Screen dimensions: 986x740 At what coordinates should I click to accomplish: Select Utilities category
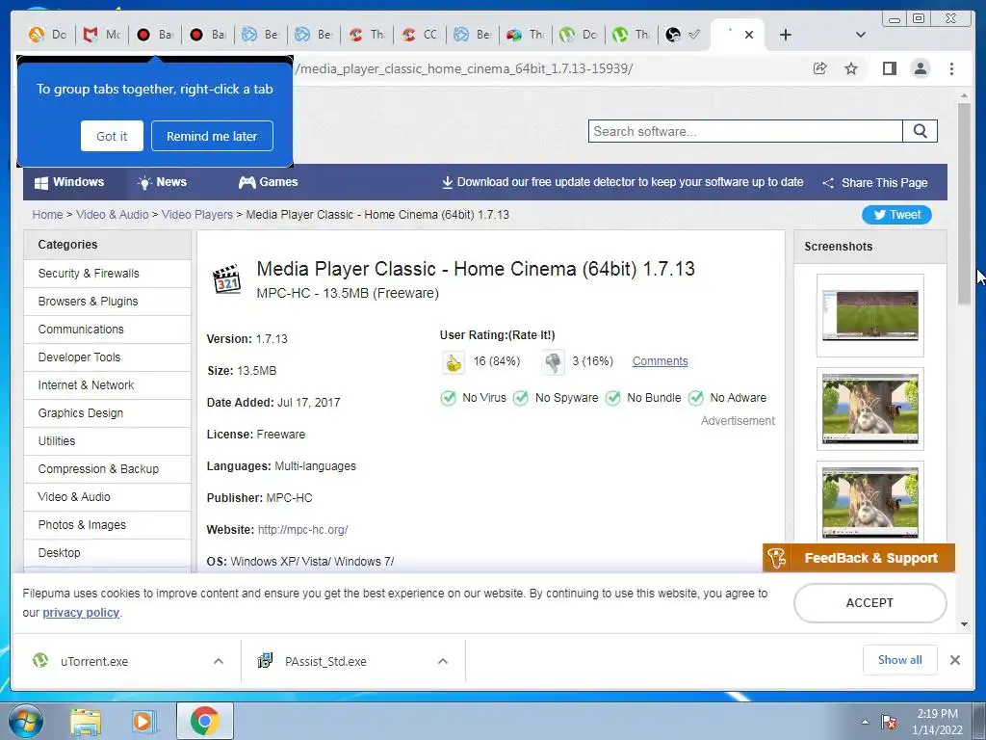pyautogui.click(x=108, y=441)
